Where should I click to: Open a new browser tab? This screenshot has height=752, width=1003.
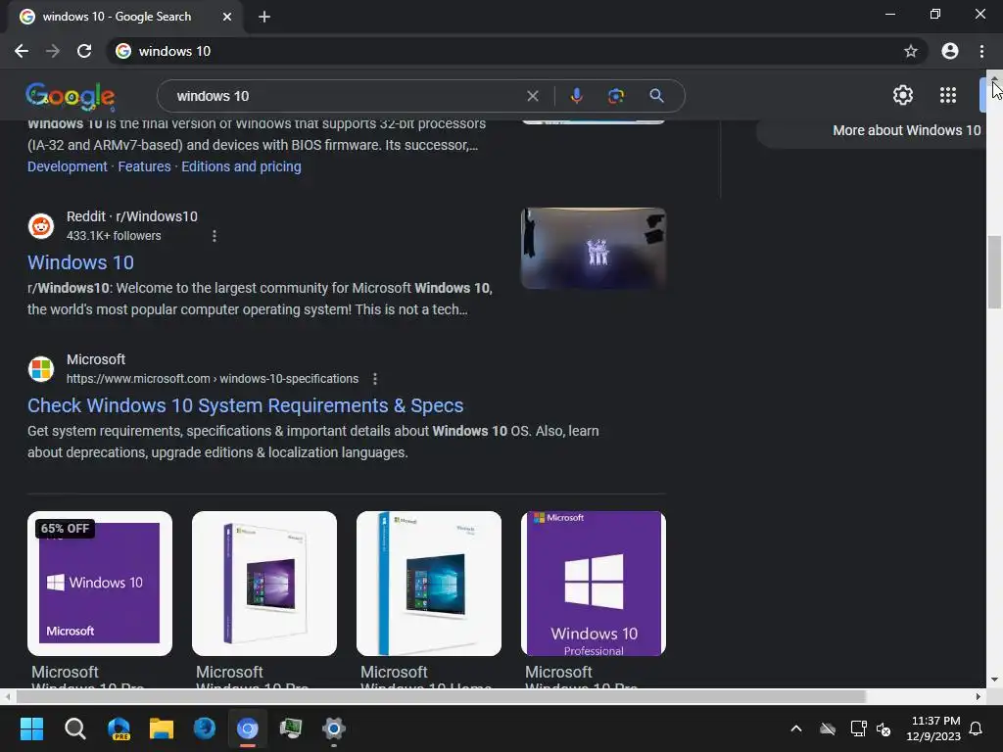pos(264,18)
